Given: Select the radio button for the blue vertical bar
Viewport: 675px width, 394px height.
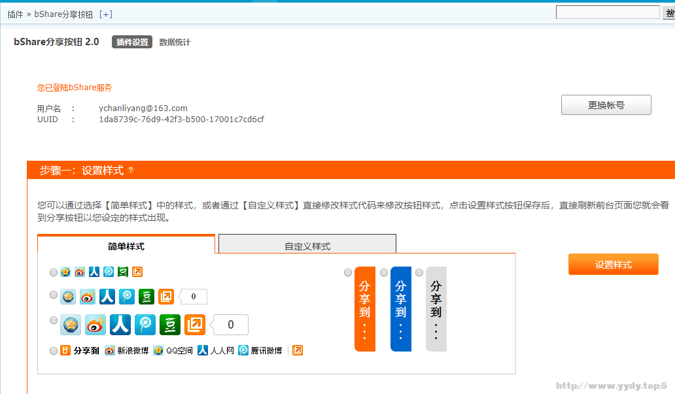Looking at the screenshot, I should (383, 272).
